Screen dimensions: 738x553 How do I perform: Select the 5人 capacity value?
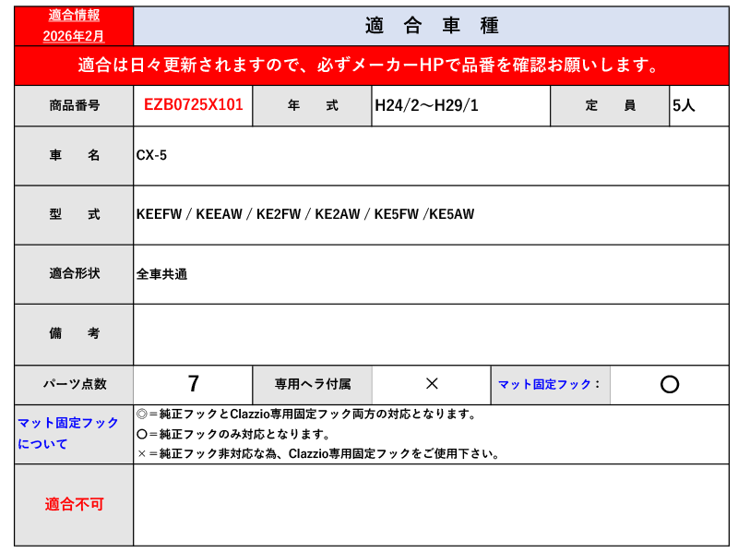(684, 105)
